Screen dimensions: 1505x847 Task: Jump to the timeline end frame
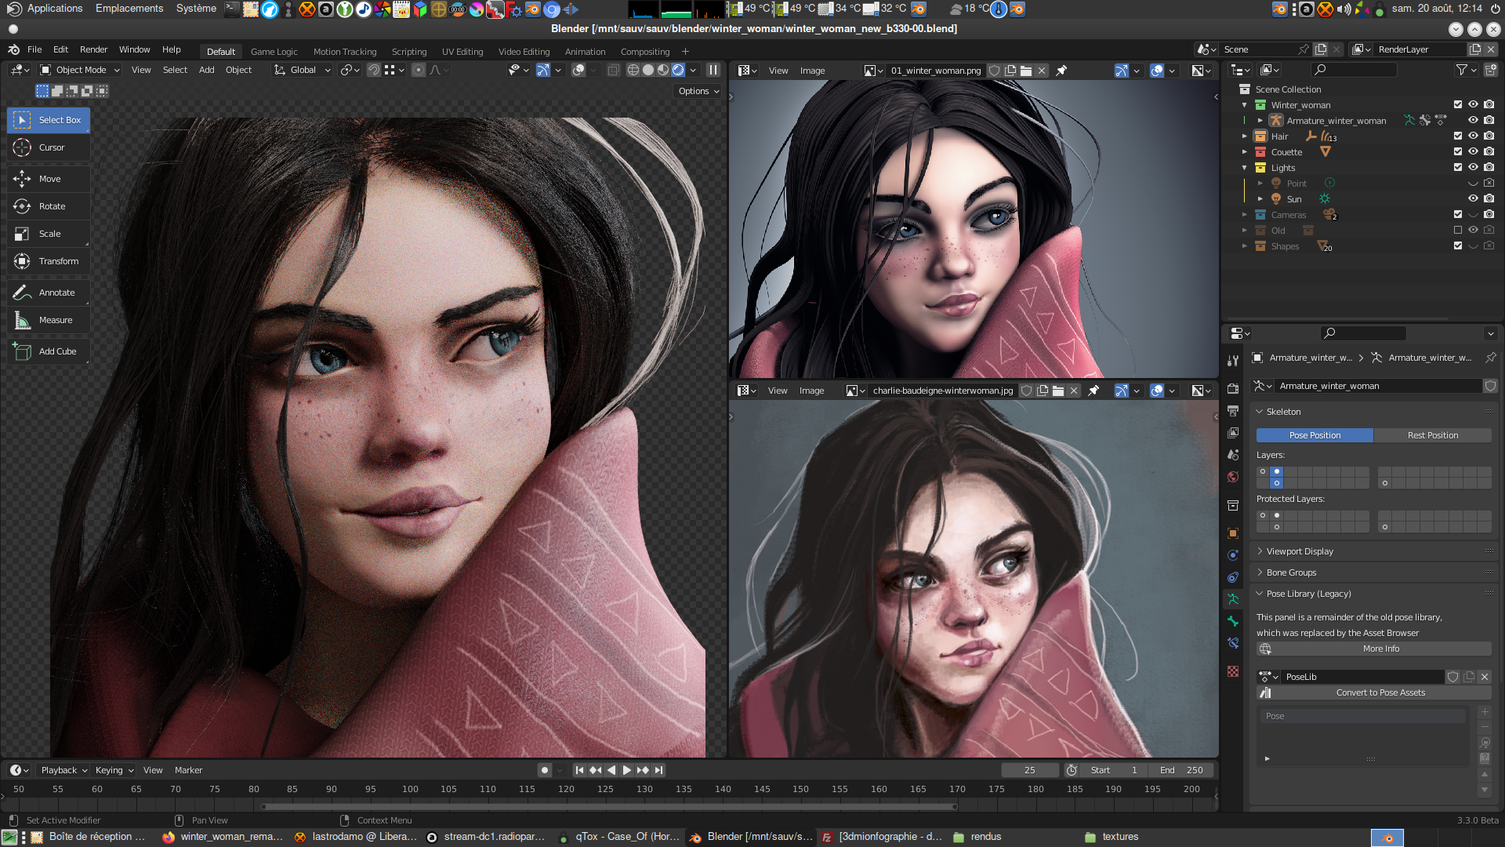tap(659, 770)
